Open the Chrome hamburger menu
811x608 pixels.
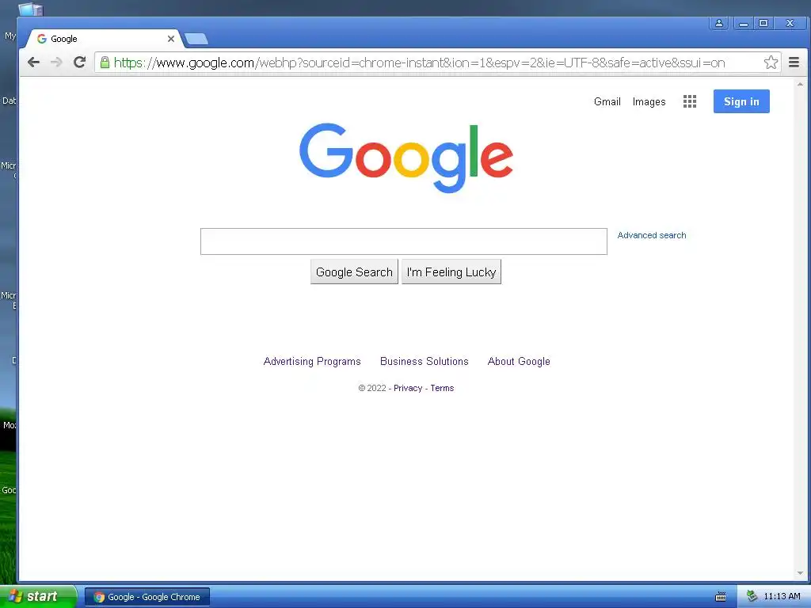point(794,63)
